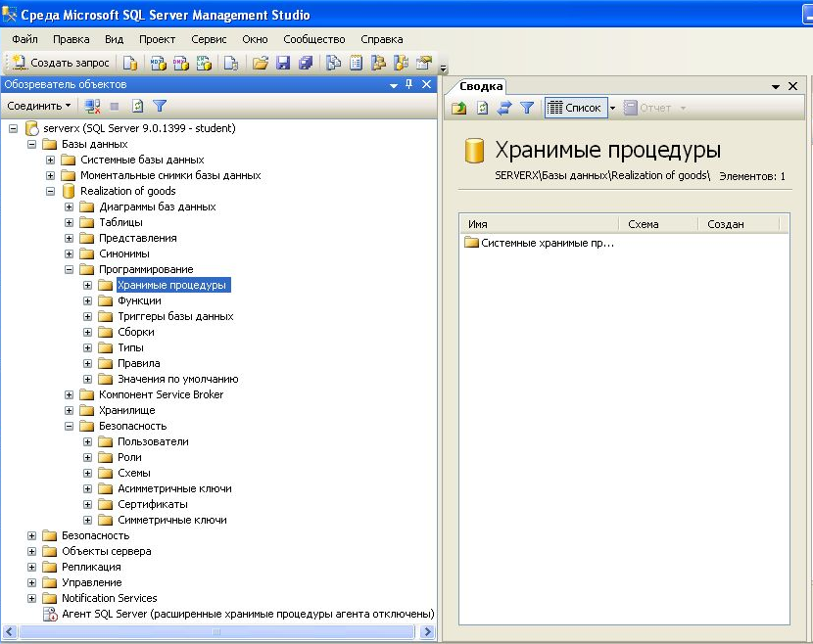813x644 pixels.
Task: Close the Обозреватель объектов panel
Action: [426, 84]
